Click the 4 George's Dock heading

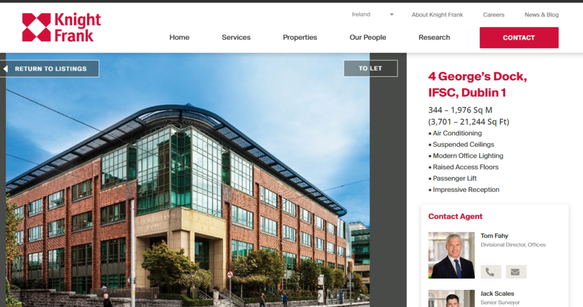click(478, 84)
